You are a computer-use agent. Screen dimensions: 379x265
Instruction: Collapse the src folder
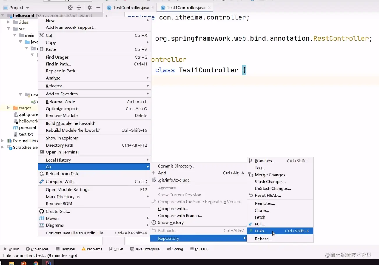9,29
